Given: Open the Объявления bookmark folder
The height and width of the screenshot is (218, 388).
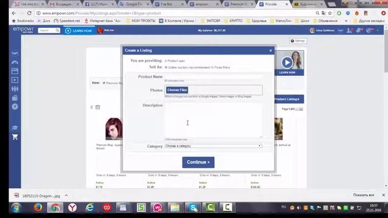Looking at the screenshot, I should (x=326, y=21).
